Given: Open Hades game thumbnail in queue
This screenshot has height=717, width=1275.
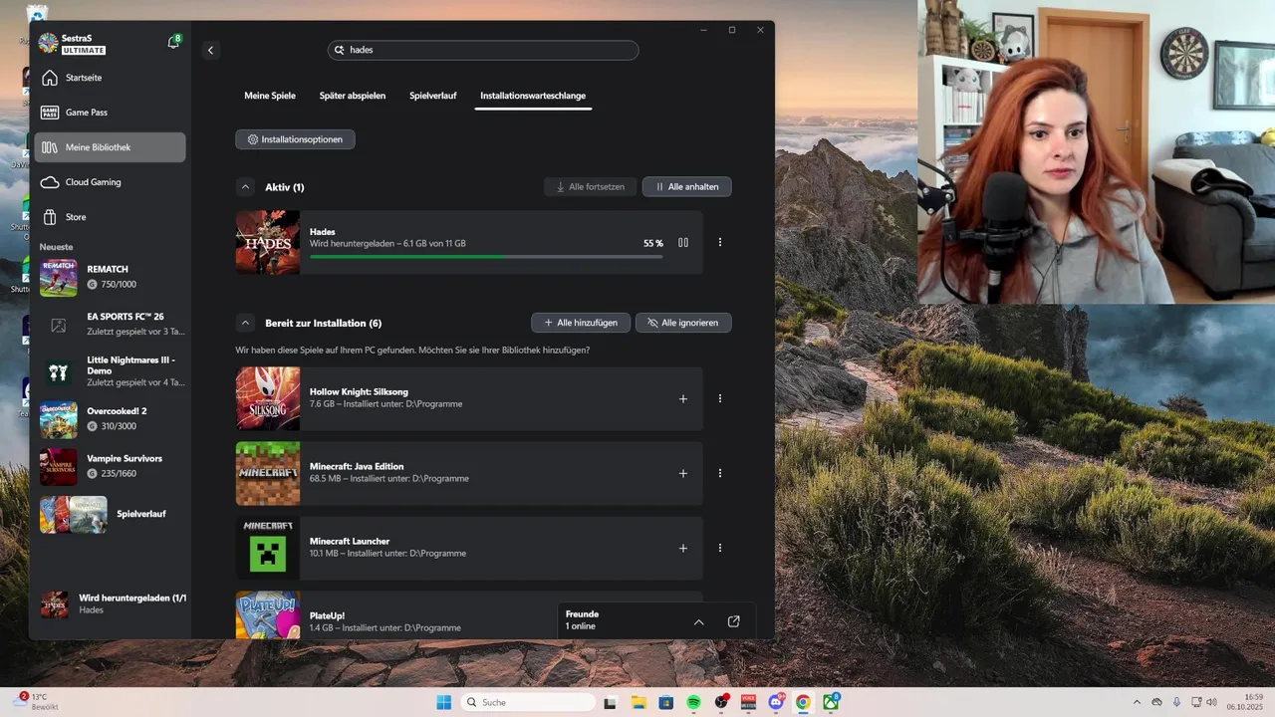Looking at the screenshot, I should click(268, 242).
